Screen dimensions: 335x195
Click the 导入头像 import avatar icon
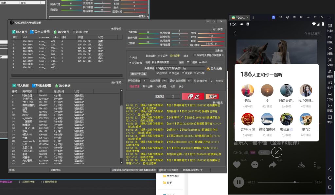click(x=208, y=69)
